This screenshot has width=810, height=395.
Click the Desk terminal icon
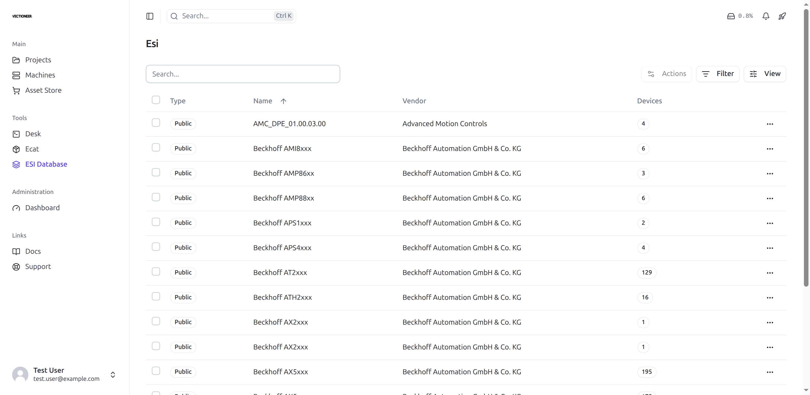tap(16, 134)
